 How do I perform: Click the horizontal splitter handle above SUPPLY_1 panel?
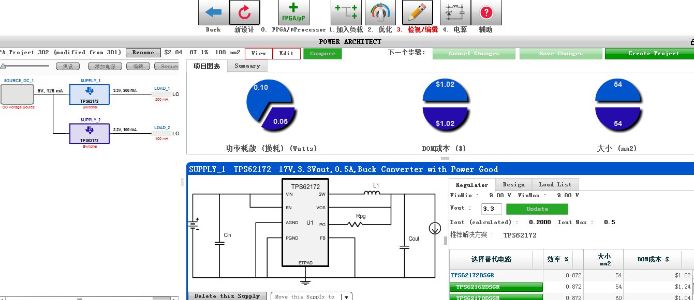coord(444,159)
